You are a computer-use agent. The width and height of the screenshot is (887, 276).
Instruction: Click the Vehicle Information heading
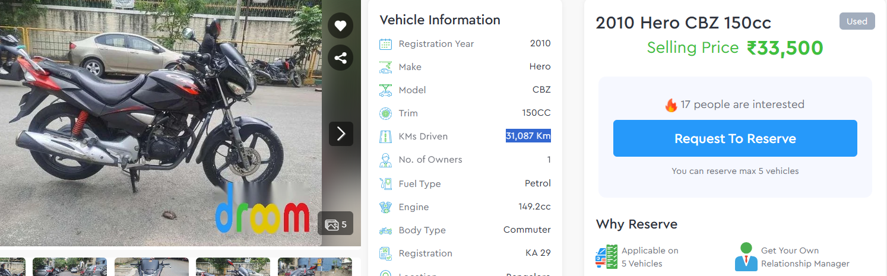coord(440,20)
